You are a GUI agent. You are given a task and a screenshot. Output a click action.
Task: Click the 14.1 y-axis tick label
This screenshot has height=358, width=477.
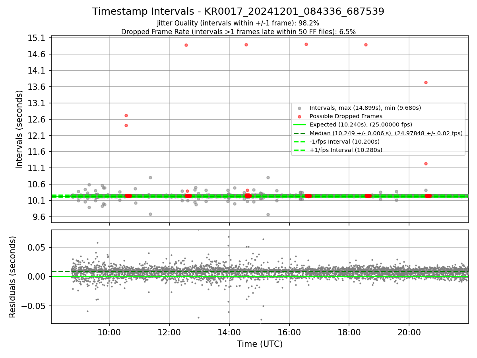pos(37,71)
